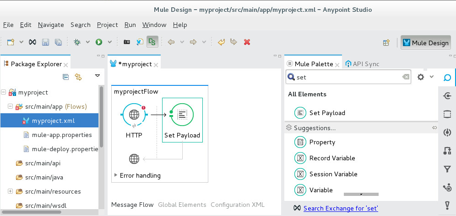
Task: Click the import file toolbar icon
Action: tap(140, 42)
